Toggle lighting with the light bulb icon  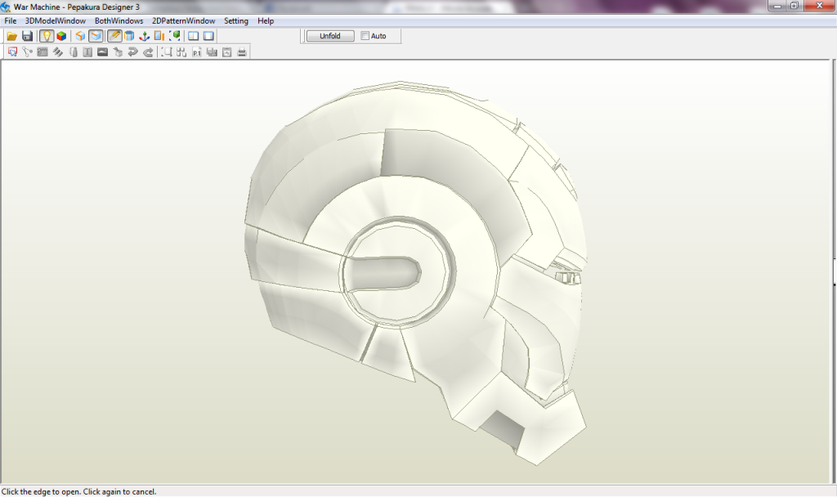pyautogui.click(x=47, y=36)
